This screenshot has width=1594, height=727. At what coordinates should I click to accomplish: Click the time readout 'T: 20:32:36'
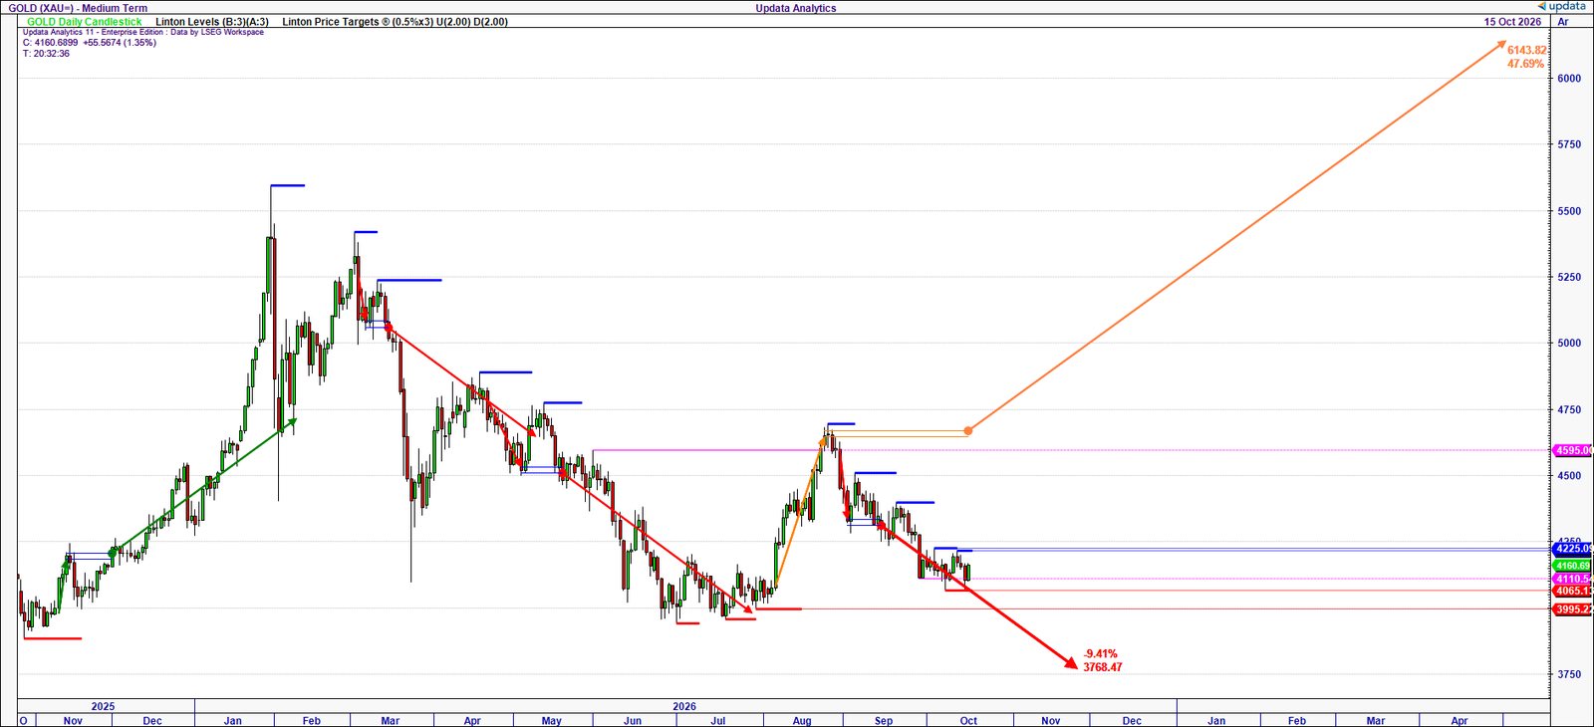(46, 54)
